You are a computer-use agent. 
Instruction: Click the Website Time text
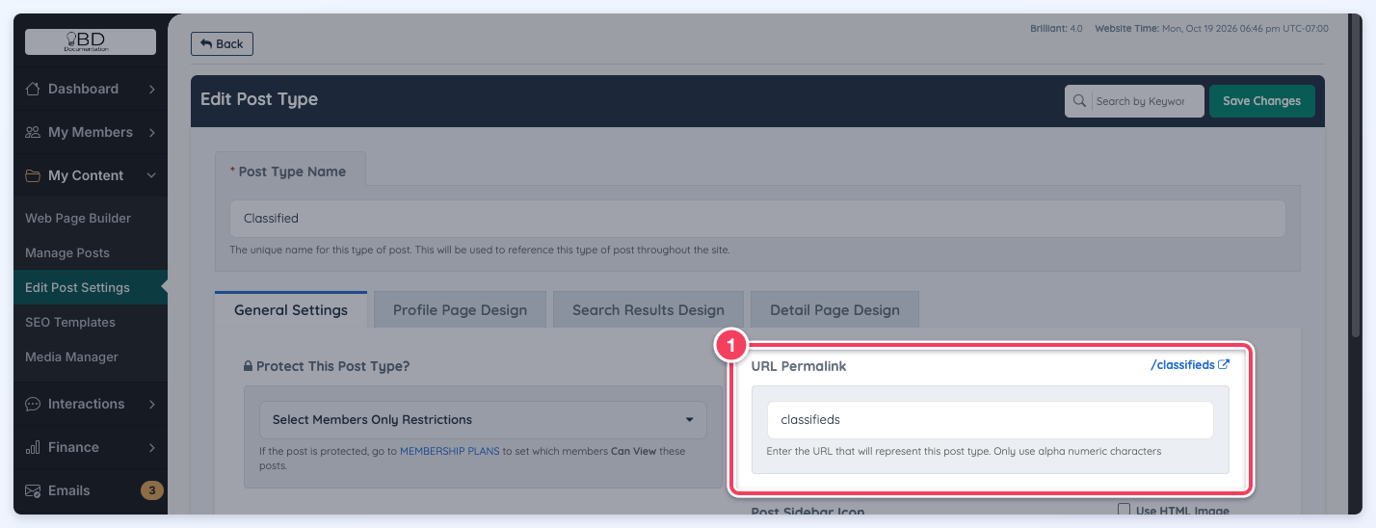tap(1211, 29)
